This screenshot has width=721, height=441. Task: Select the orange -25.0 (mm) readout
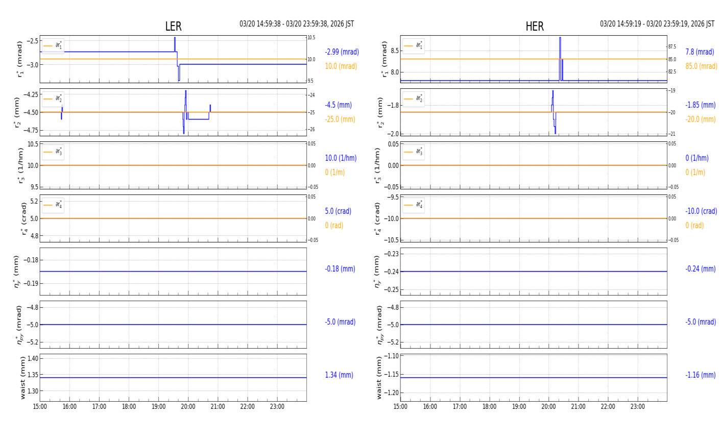pyautogui.click(x=340, y=119)
